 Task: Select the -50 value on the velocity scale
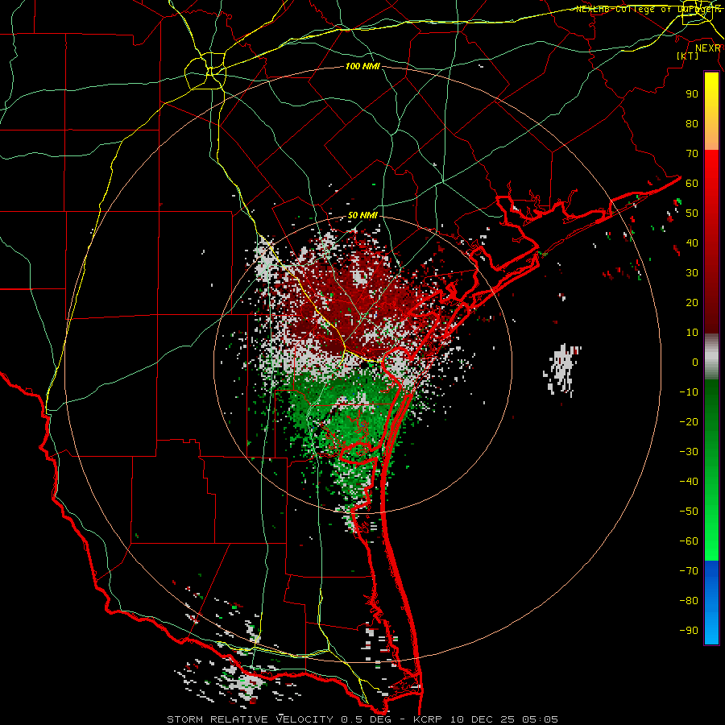click(689, 511)
